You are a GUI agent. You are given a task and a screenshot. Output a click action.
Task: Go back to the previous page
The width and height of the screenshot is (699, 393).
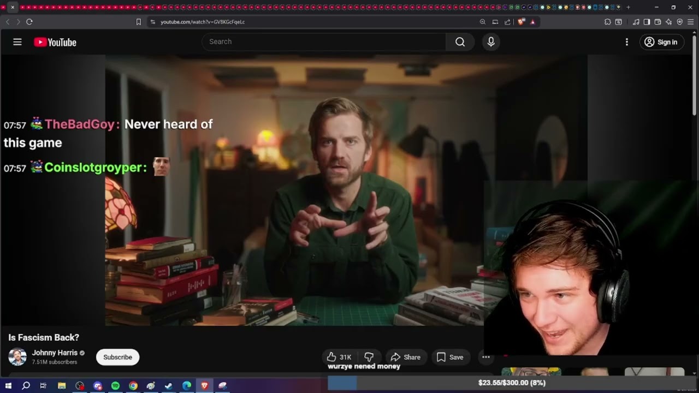point(8,22)
